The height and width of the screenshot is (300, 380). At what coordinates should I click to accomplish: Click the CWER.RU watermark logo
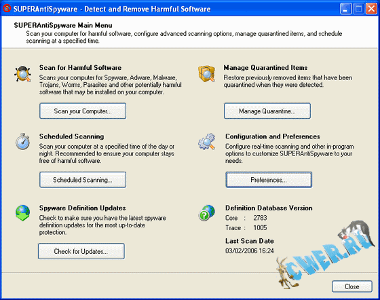[325, 255]
